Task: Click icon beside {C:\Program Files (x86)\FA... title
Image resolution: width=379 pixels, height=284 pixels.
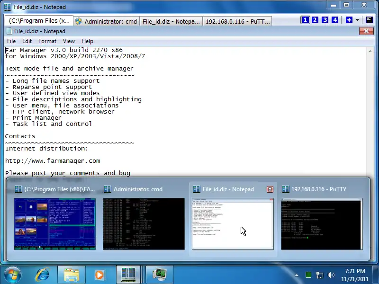Action: pos(18,189)
